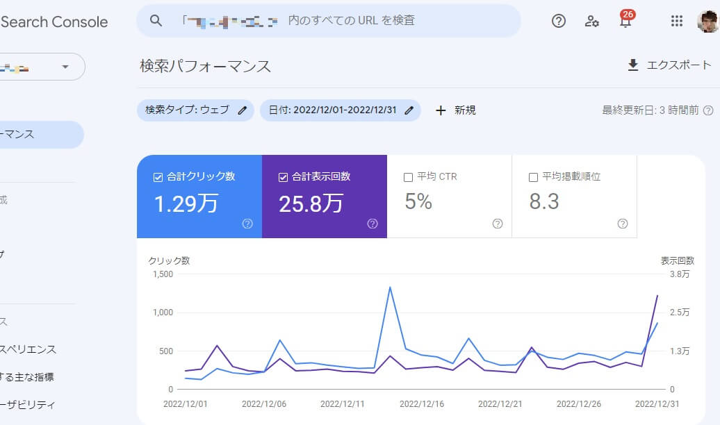This screenshot has height=425, width=720.
Task: Open help icon on 平均 CTR card
Action: click(498, 224)
